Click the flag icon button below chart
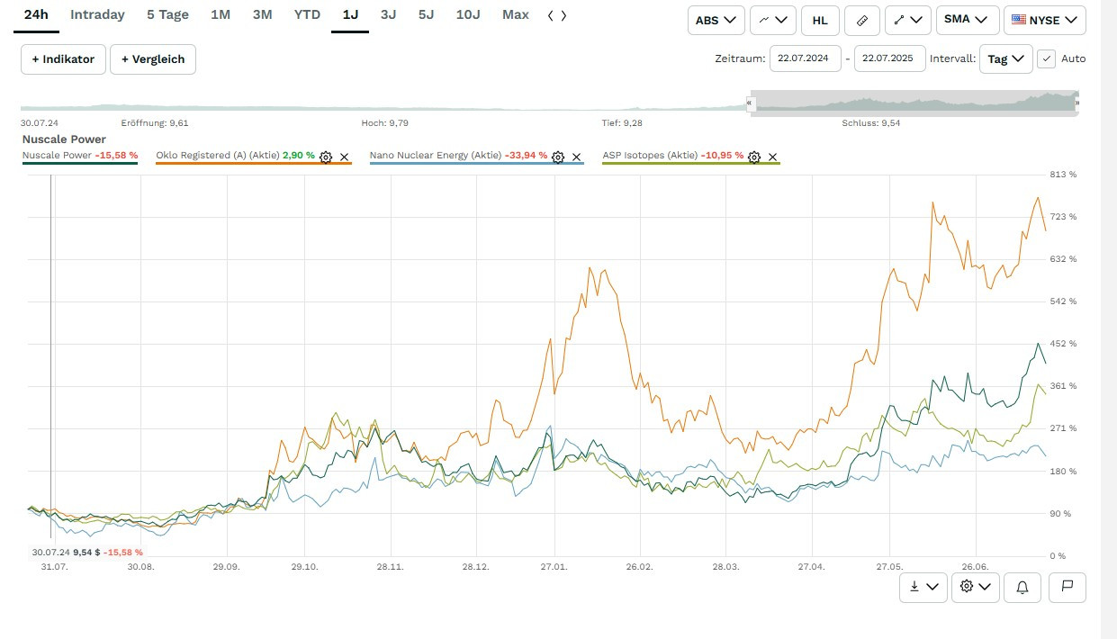1117x639 pixels. [x=1067, y=587]
